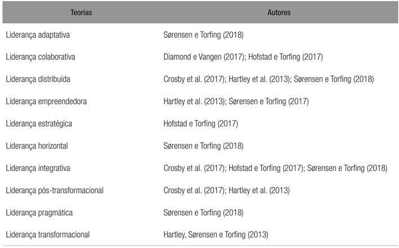Click "Hartley et al. (2013)" in pós-transformacional row

(x=259, y=190)
